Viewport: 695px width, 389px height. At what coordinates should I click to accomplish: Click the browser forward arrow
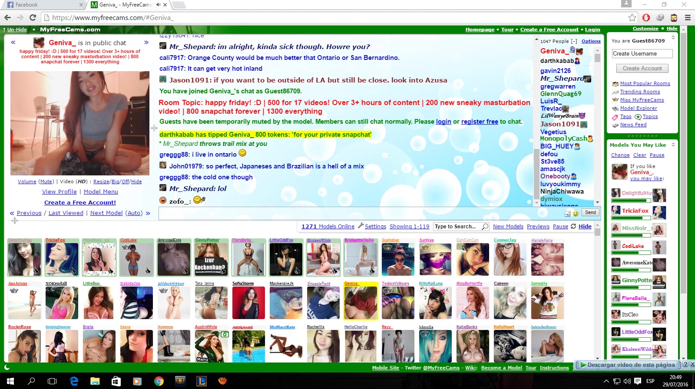[20, 17]
